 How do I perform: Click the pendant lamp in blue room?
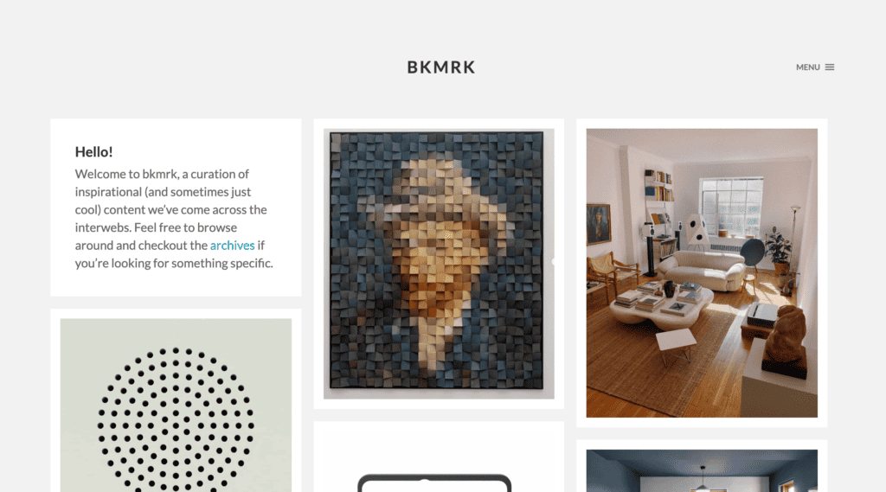coord(703,477)
